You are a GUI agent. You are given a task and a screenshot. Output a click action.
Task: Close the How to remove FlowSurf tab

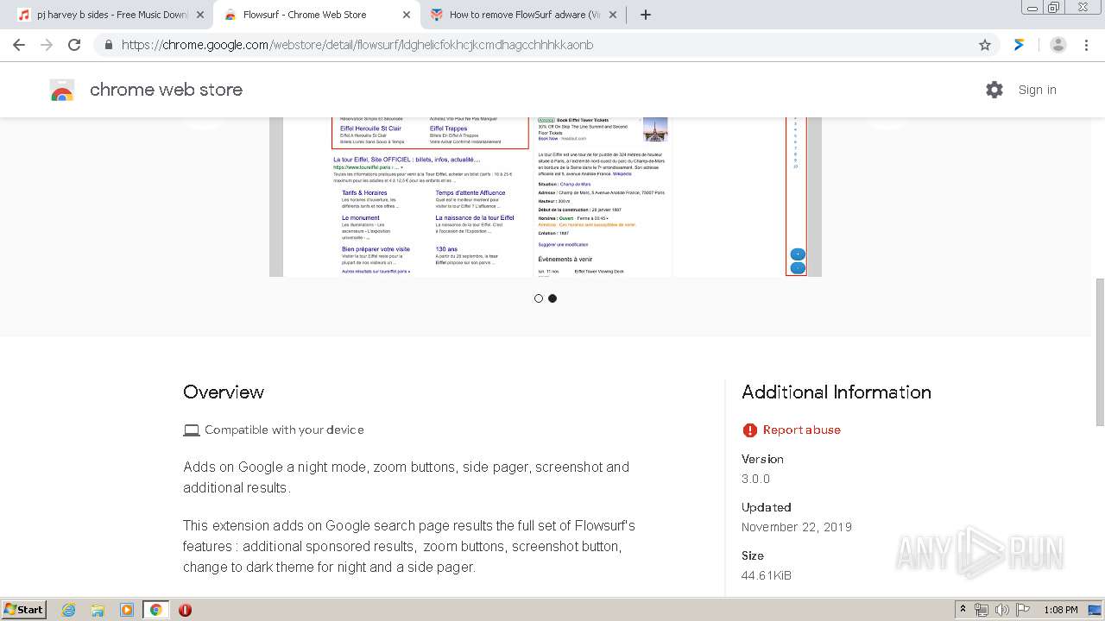[x=613, y=15]
